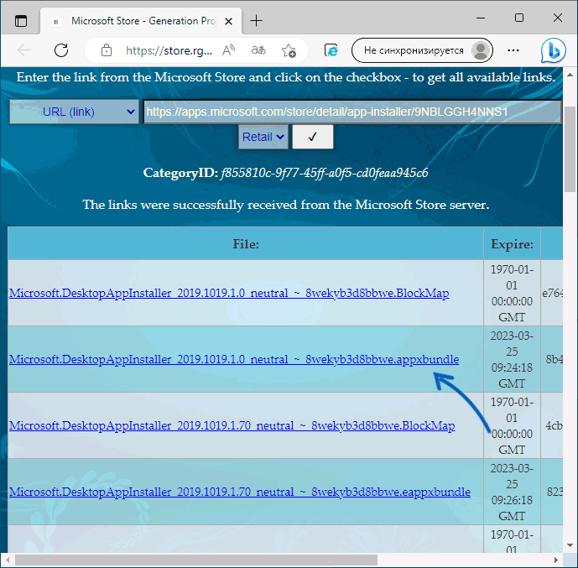Screen dimensions: 578x568
Task: Click the profile sync status button
Action: point(422,50)
